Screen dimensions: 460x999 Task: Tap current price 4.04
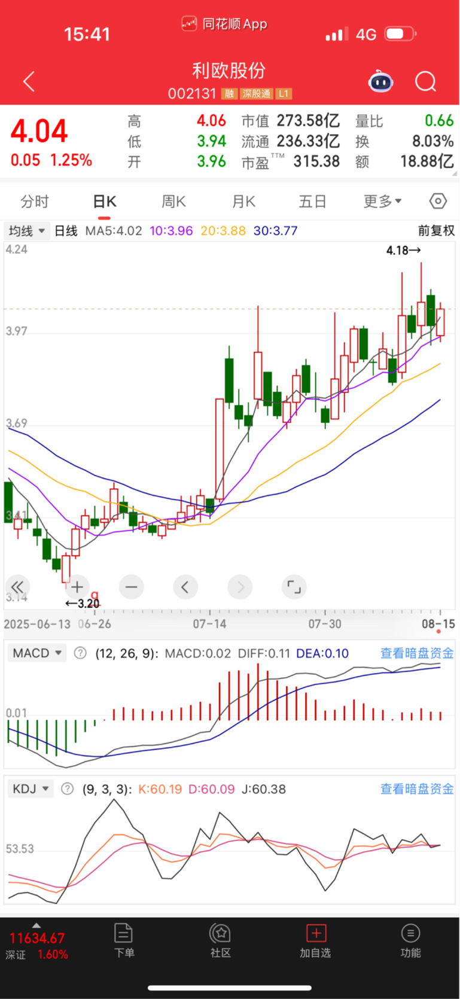pos(39,132)
